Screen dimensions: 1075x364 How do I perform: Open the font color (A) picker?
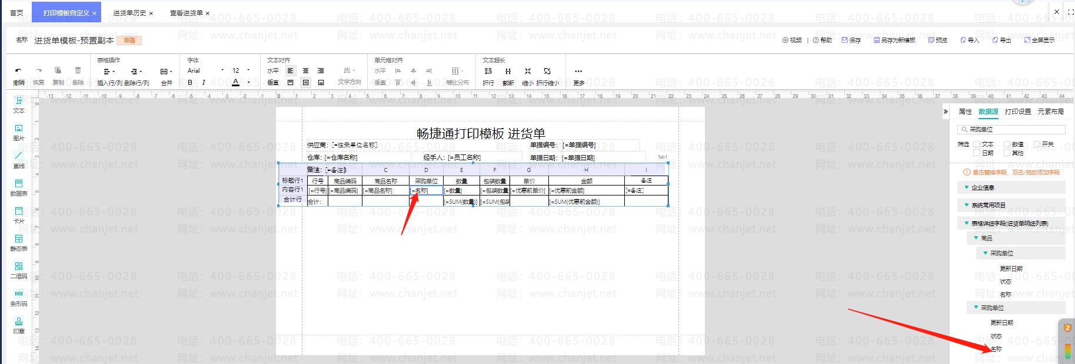tap(236, 83)
